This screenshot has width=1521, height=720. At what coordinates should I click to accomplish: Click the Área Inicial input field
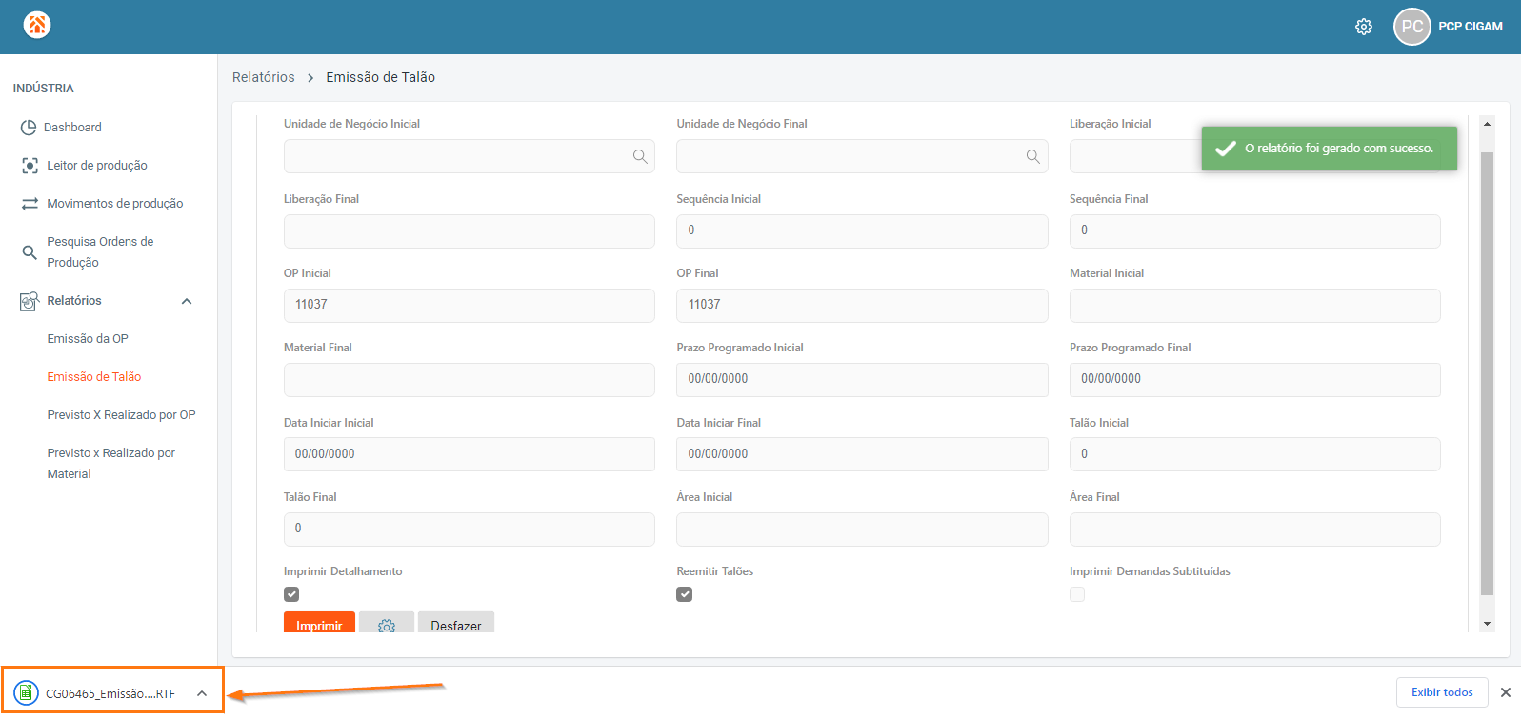862,530
